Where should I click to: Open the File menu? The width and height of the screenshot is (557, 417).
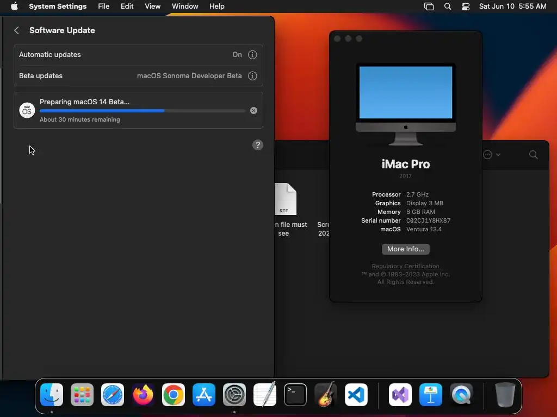104,7
